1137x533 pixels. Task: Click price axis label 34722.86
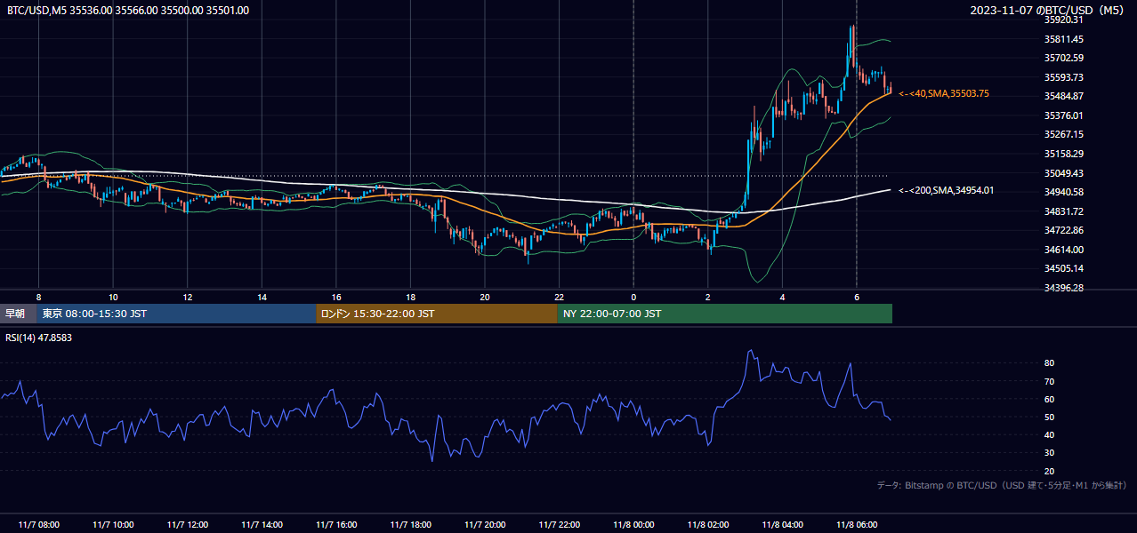(1064, 230)
